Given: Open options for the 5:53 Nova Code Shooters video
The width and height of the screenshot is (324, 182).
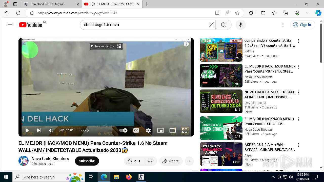Looking at the screenshot, I should pos(299,67).
